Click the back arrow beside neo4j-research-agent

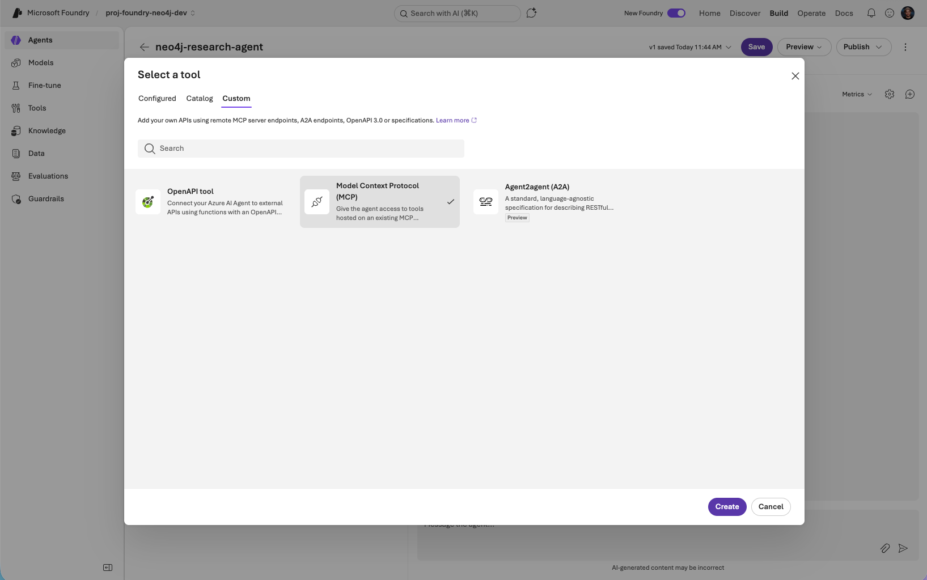pos(144,47)
